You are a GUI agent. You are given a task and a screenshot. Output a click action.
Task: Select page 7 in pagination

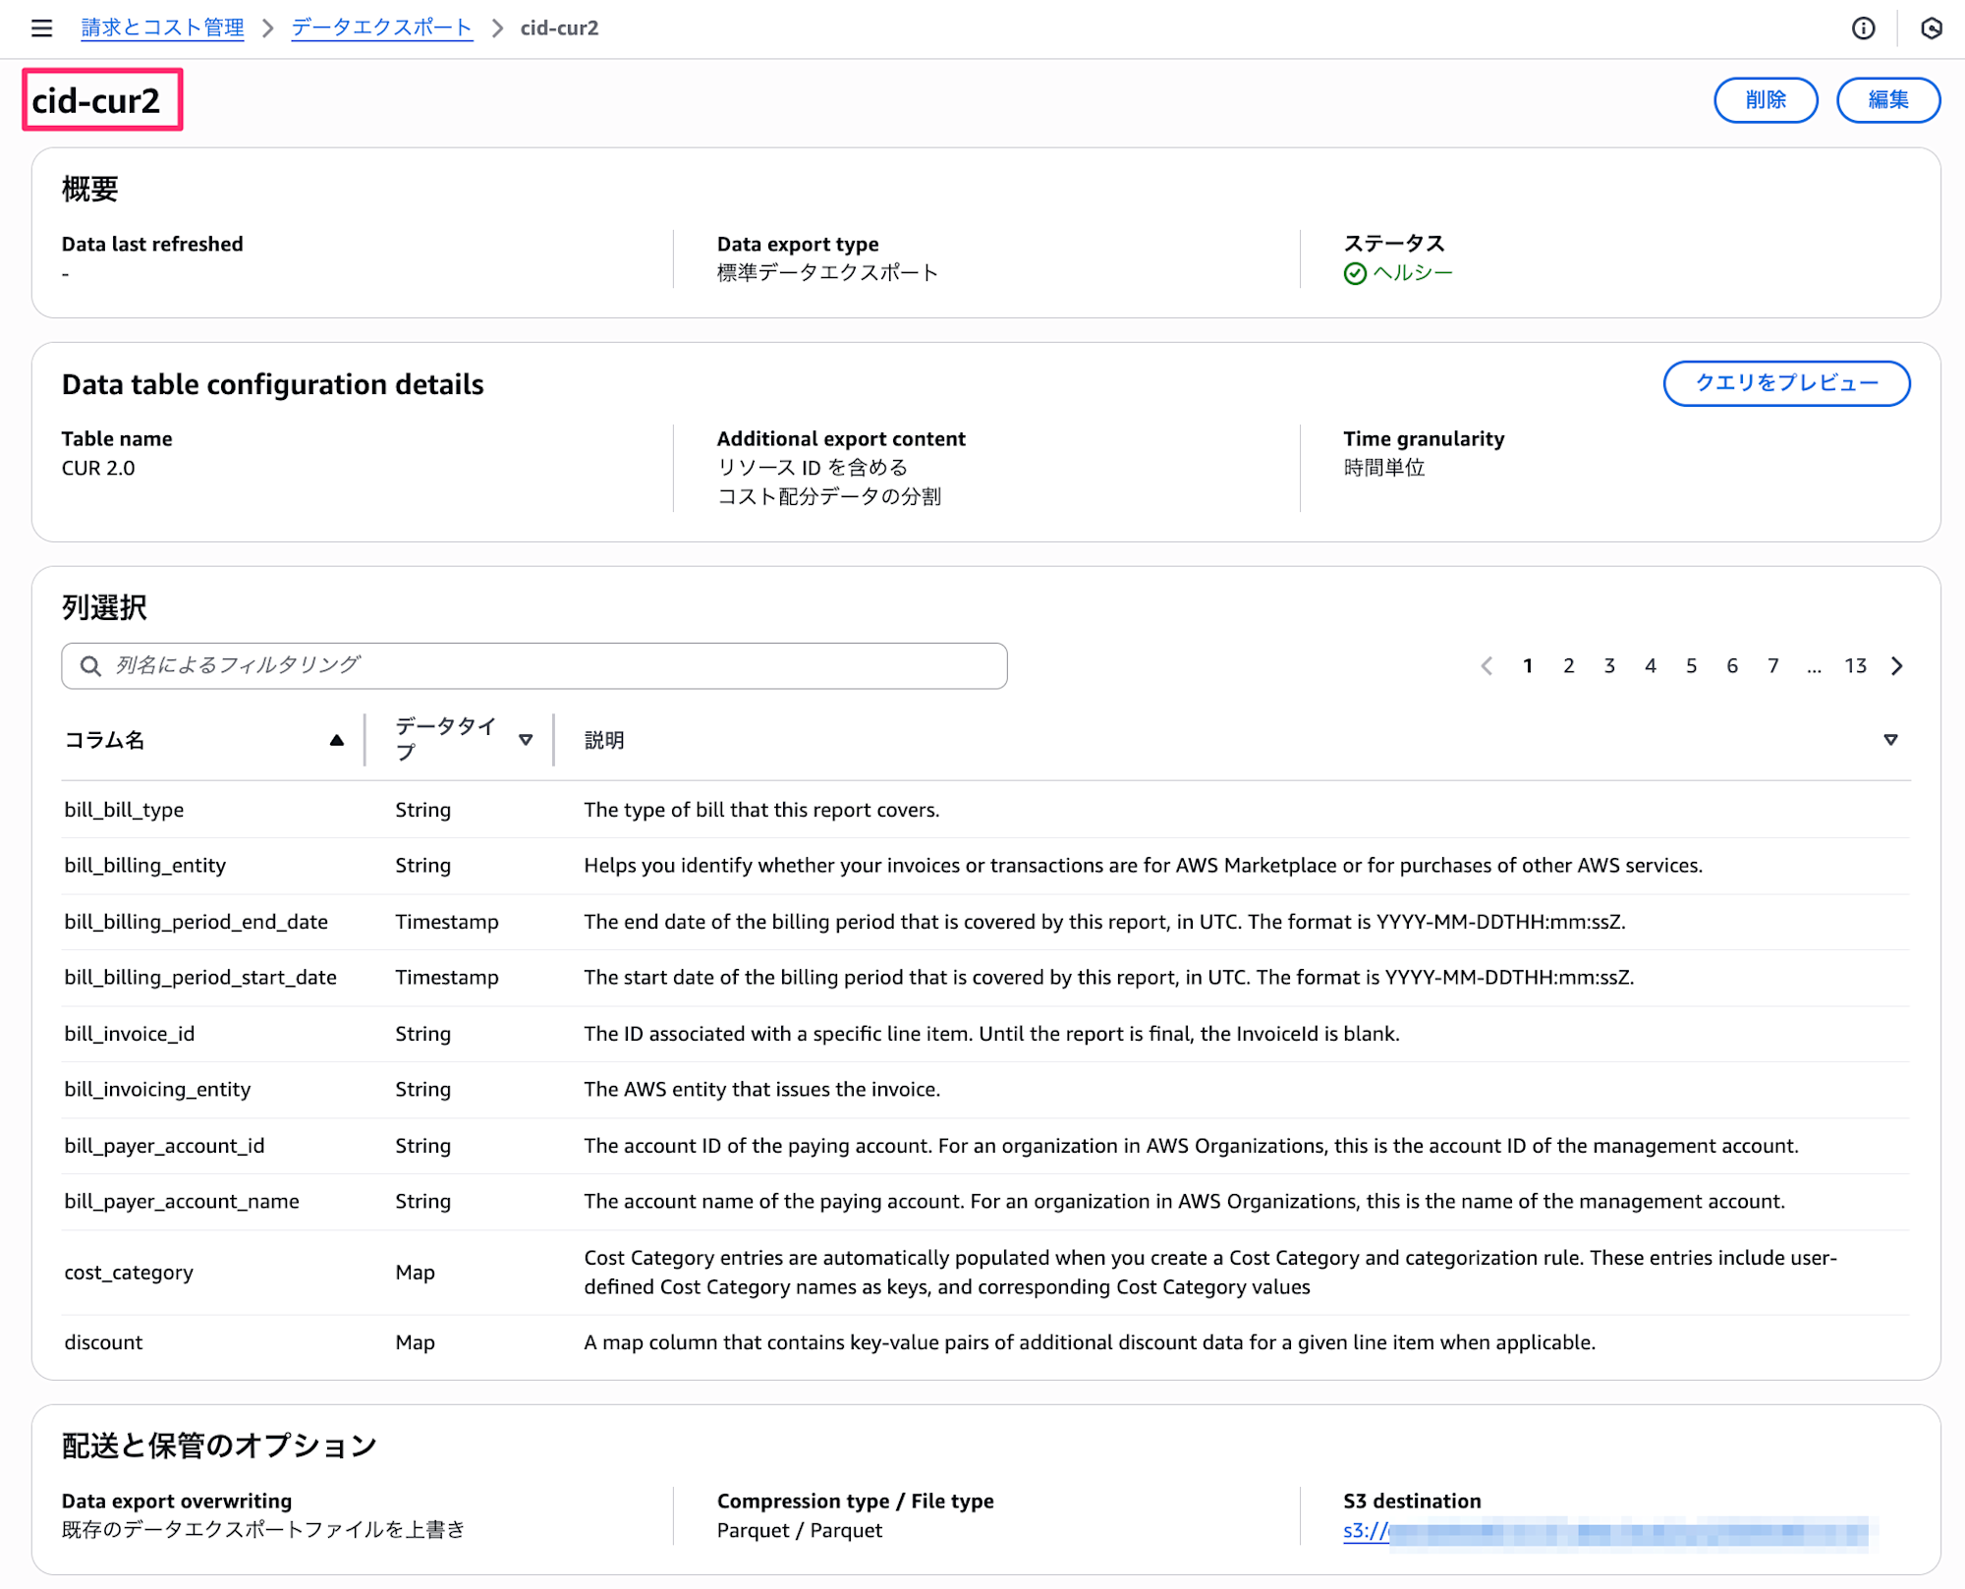coord(1773,666)
